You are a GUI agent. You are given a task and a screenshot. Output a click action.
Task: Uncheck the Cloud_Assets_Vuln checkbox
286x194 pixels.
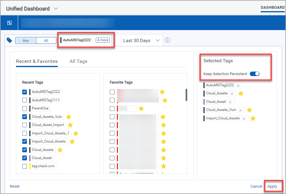[x=25, y=117]
